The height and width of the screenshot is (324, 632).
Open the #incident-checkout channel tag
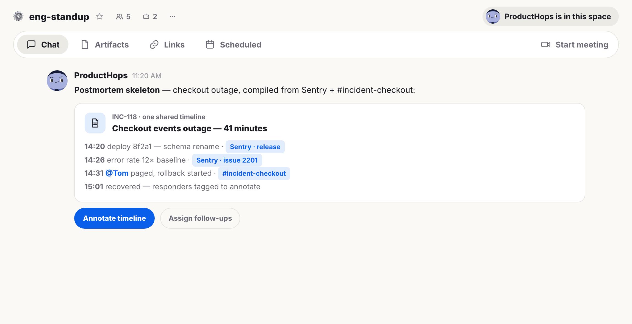click(254, 174)
